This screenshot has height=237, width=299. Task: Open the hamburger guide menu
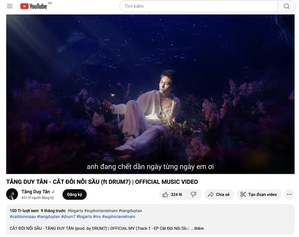(x=10, y=6)
